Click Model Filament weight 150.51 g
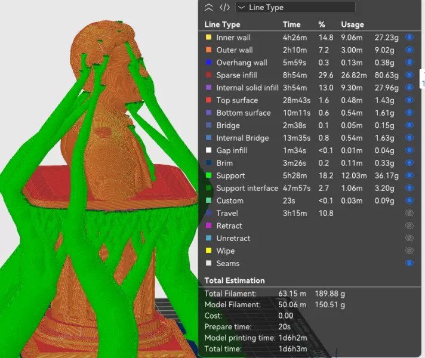Screen dimensions: 425x358 point(330,305)
